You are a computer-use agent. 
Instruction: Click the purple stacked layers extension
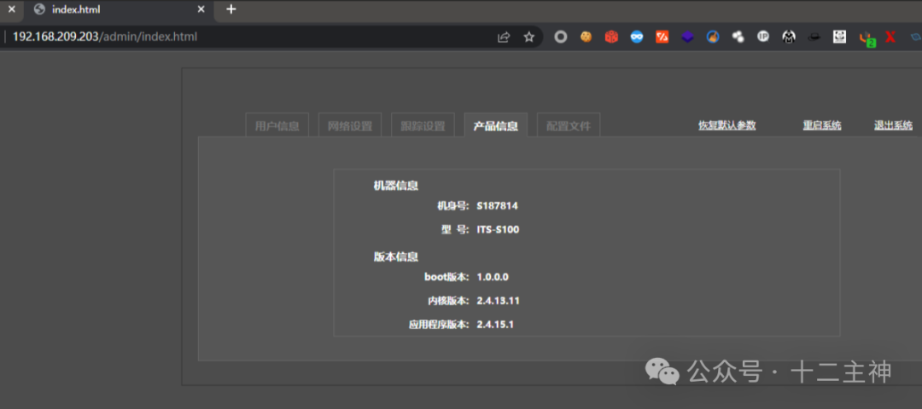(x=687, y=37)
